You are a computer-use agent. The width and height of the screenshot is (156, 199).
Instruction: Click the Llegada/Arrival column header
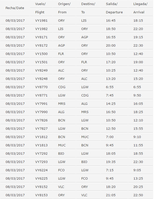tap(140, 8)
